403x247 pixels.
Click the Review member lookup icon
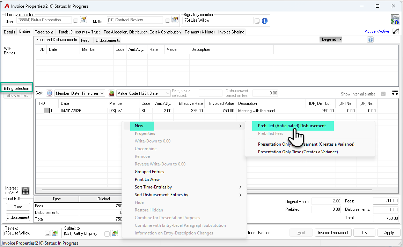[x=55, y=233]
